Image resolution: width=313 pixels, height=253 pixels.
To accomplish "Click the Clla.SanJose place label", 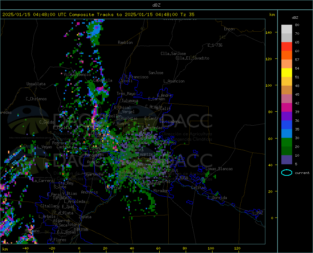I will [x=173, y=54].
